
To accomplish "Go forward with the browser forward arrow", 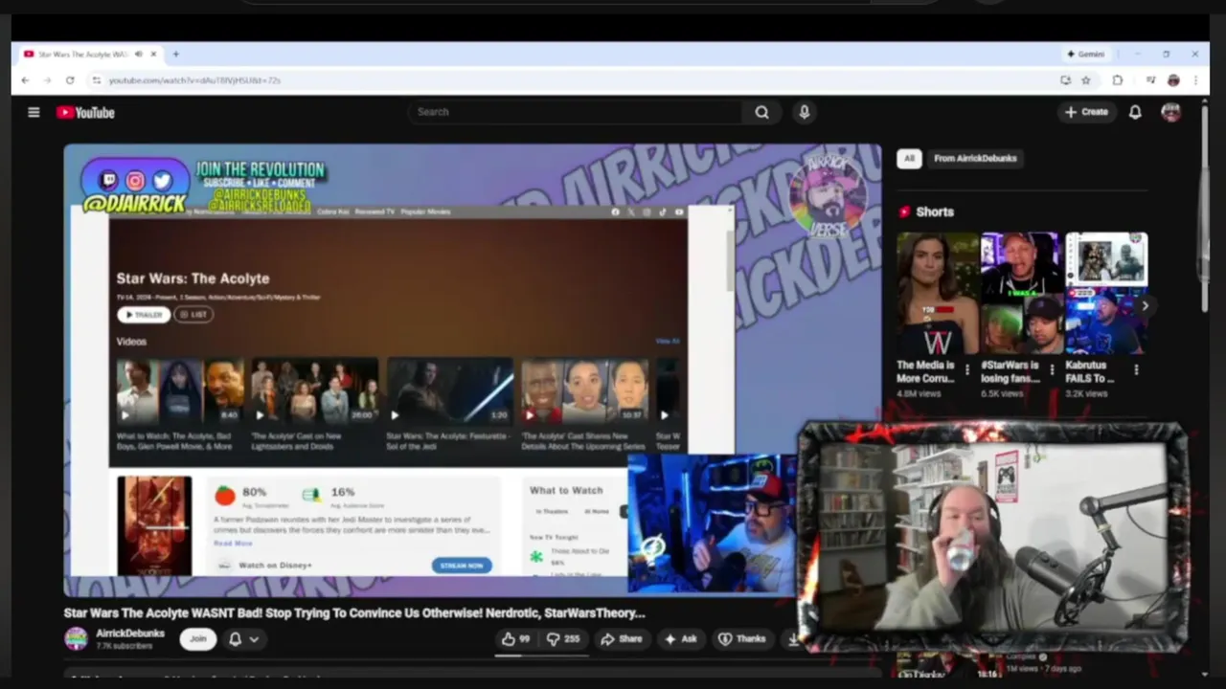I will pyautogui.click(x=47, y=80).
